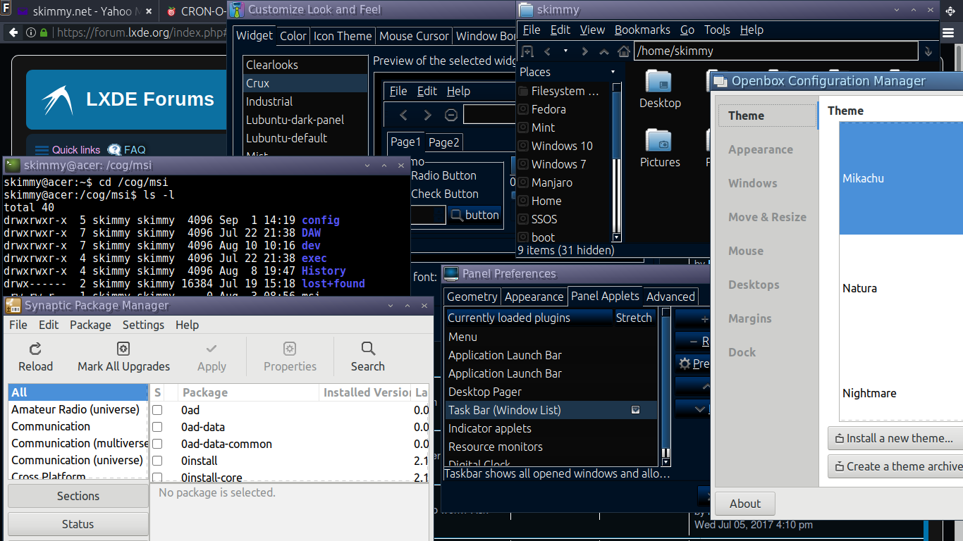Screen dimensions: 963x541
Task: Click the FAQ icon on LXDE Forums
Action: pos(114,149)
